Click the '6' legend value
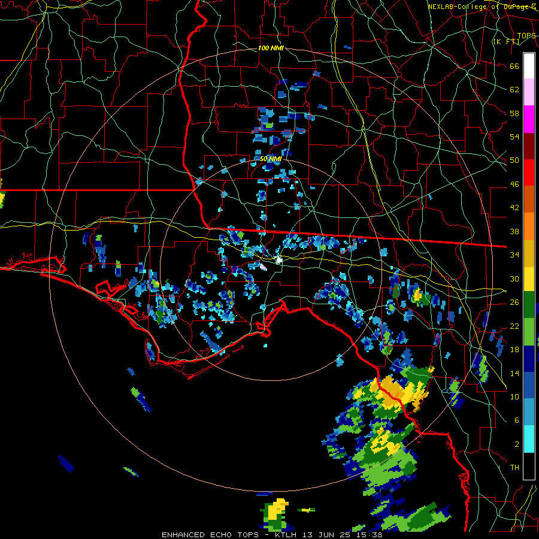Screen dimensions: 539x539 [x=517, y=420]
